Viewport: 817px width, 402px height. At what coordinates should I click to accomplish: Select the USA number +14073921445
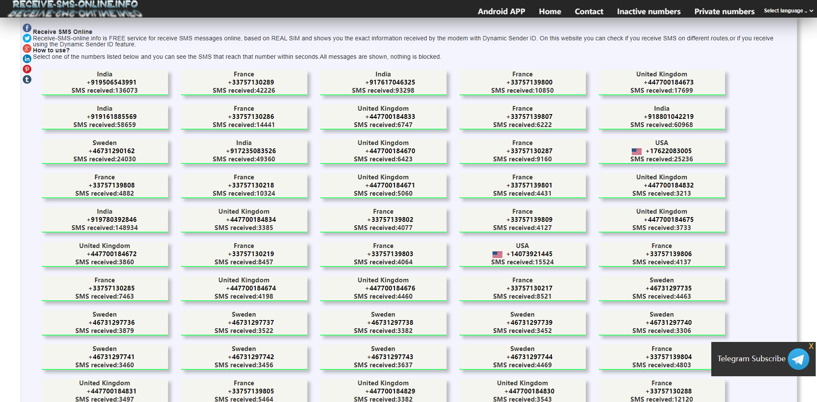point(523,254)
